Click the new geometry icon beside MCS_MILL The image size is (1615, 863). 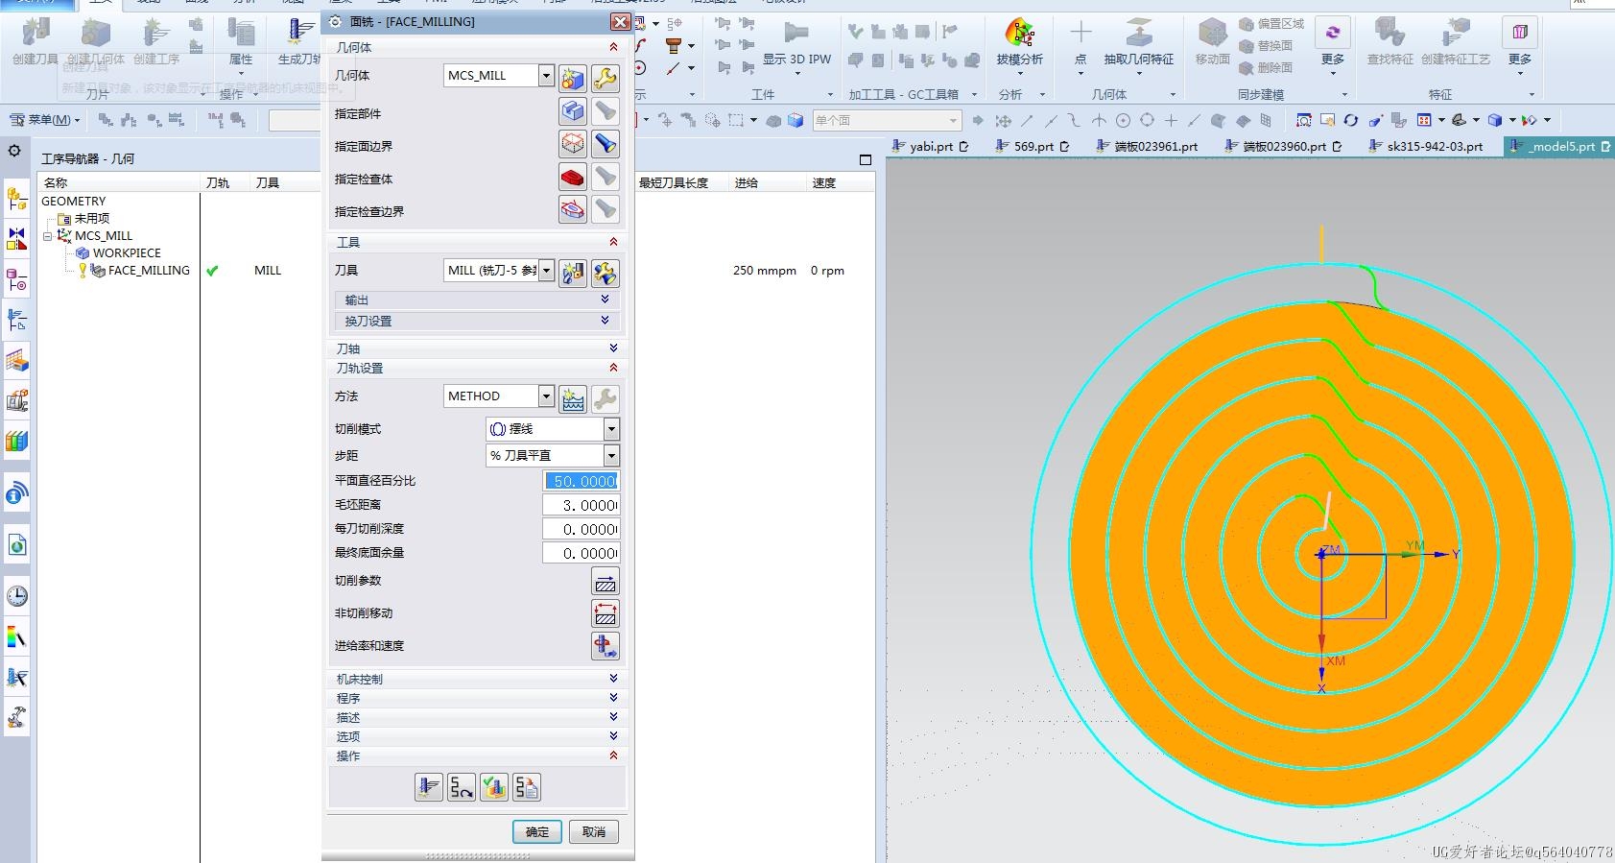(x=573, y=79)
